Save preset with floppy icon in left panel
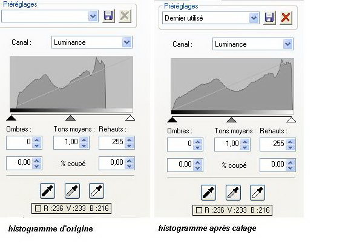 tap(108, 16)
